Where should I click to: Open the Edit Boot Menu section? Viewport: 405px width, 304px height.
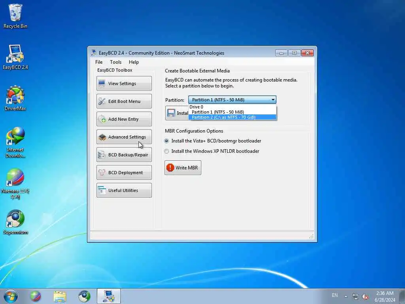click(124, 101)
